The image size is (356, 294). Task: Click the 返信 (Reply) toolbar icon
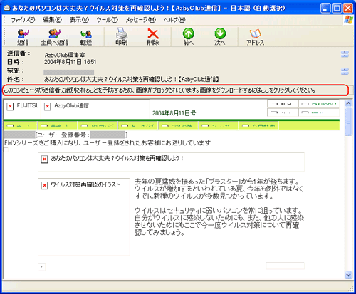coord(23,37)
